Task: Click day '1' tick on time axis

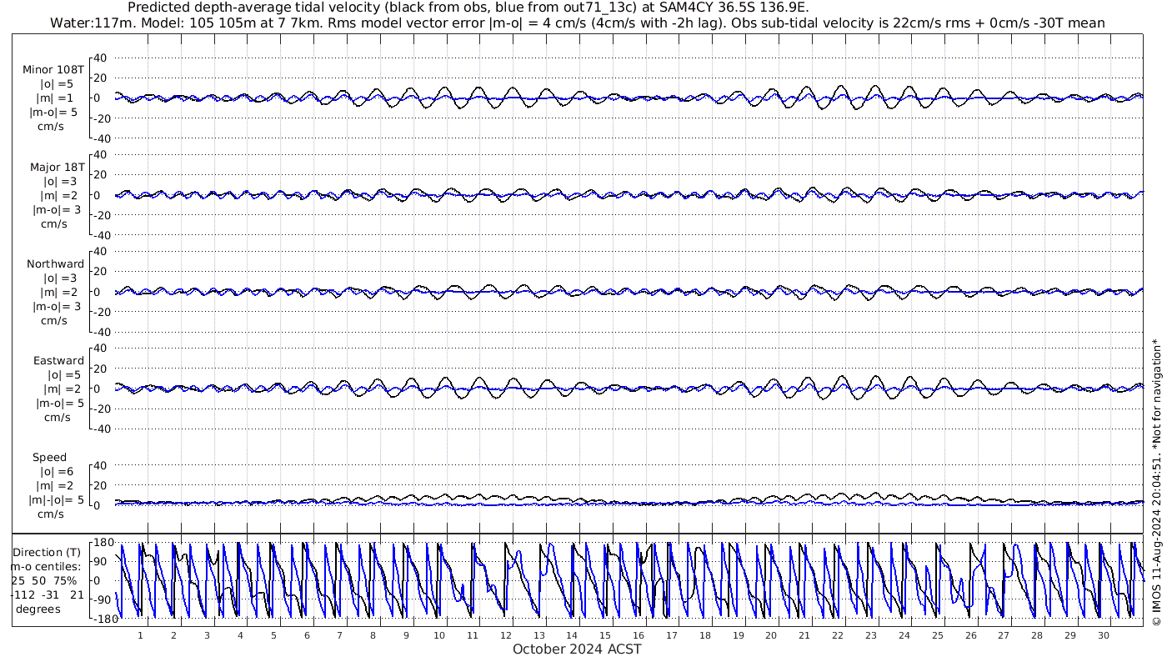Action: [x=141, y=635]
